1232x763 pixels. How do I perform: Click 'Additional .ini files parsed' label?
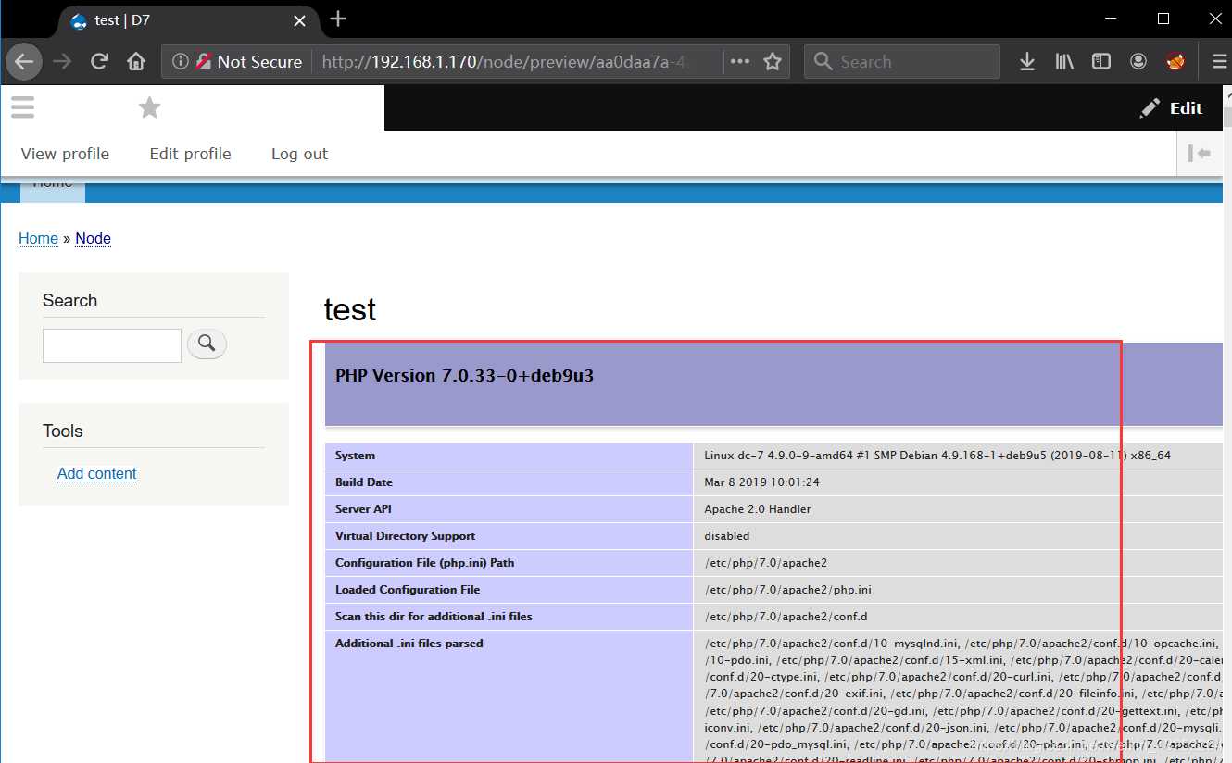point(409,644)
